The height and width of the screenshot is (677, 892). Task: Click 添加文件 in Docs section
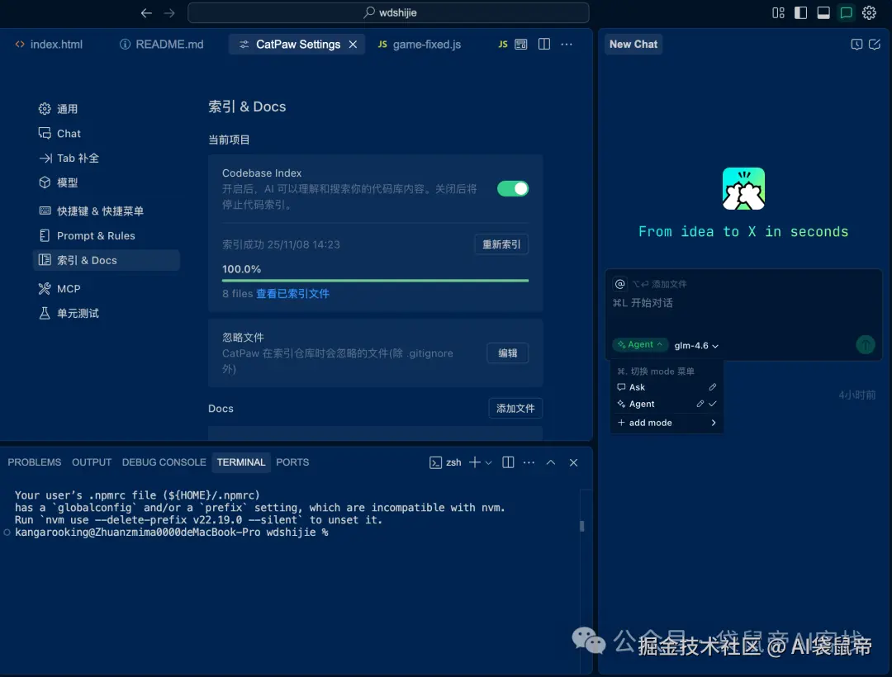pyautogui.click(x=515, y=408)
